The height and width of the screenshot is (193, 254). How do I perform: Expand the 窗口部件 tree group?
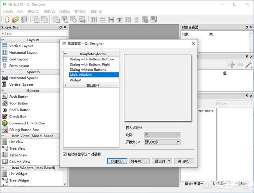coord(65,85)
